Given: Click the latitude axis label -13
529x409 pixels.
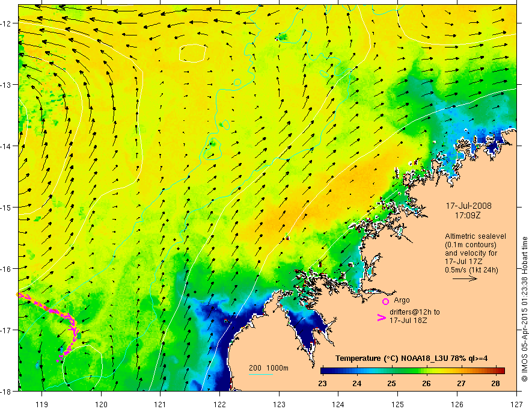Looking at the screenshot, I should tap(6, 85).
